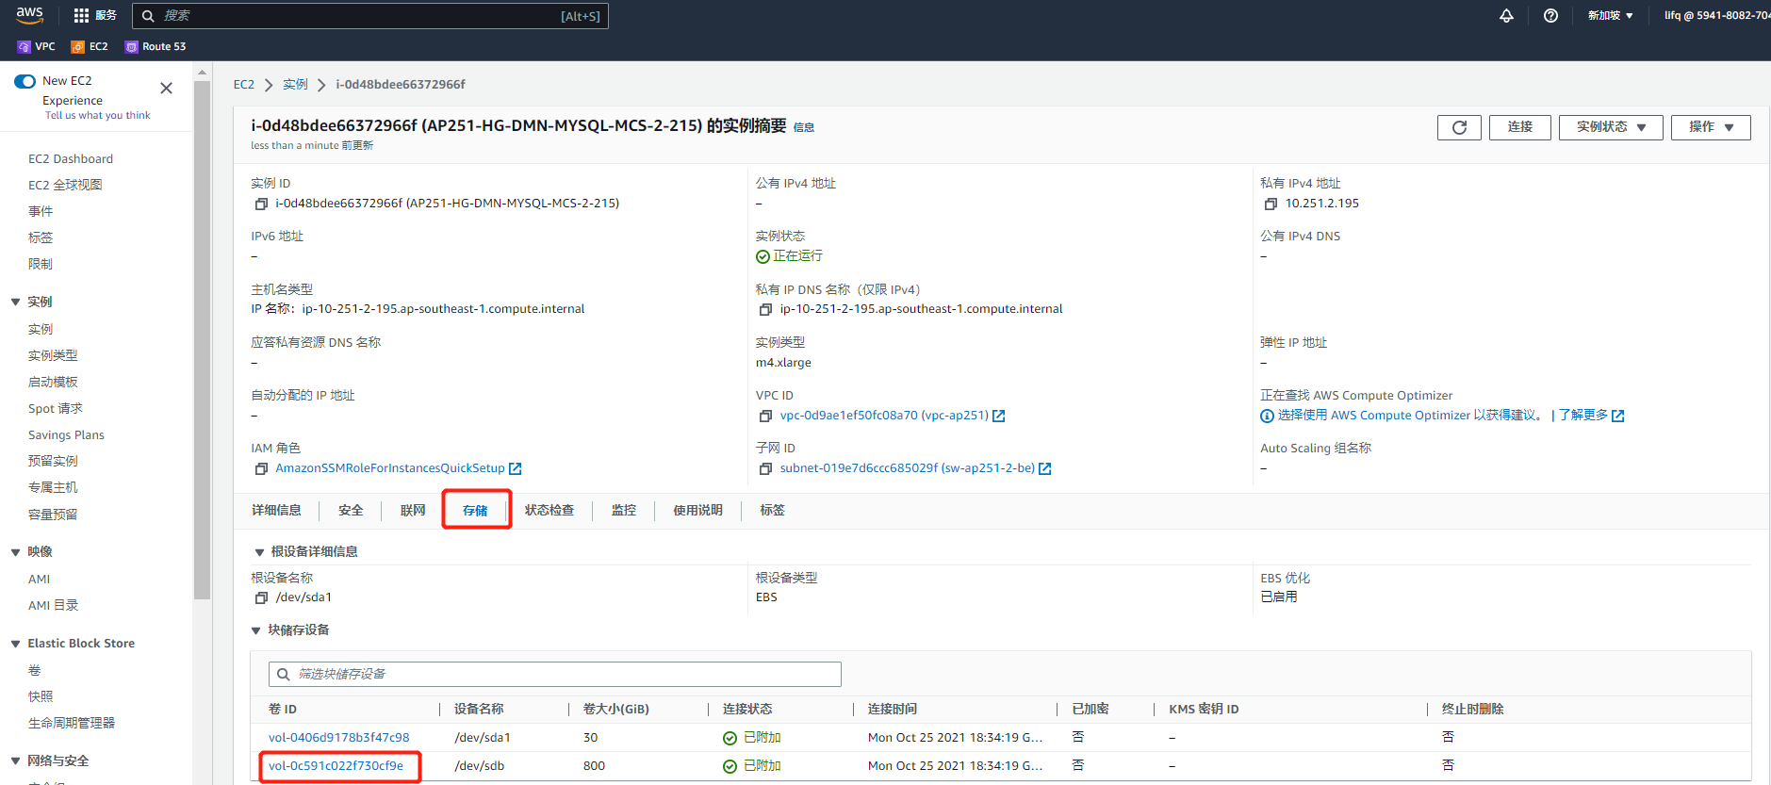Open the 操作 actions dropdown
This screenshot has width=1771, height=785.
[1711, 127]
